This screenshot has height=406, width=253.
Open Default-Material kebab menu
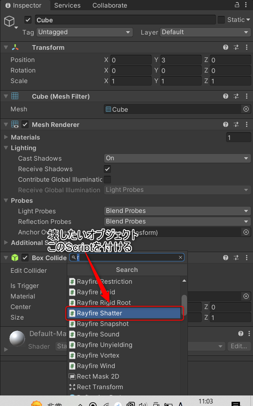click(249, 333)
